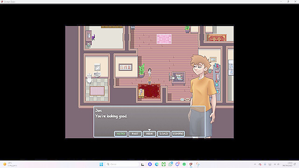Image resolution: width=299 pixels, height=168 pixels.
Task: Open WhatsApp from the taskbar
Action: [x=171, y=164]
